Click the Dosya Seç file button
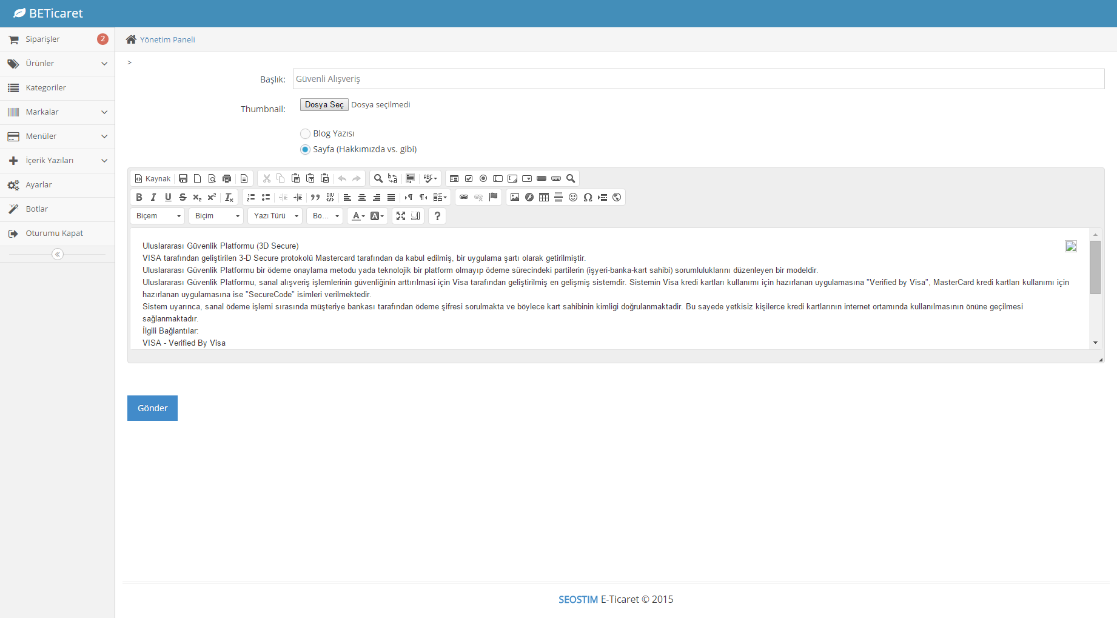Viewport: 1117px width, 618px height. [324, 105]
